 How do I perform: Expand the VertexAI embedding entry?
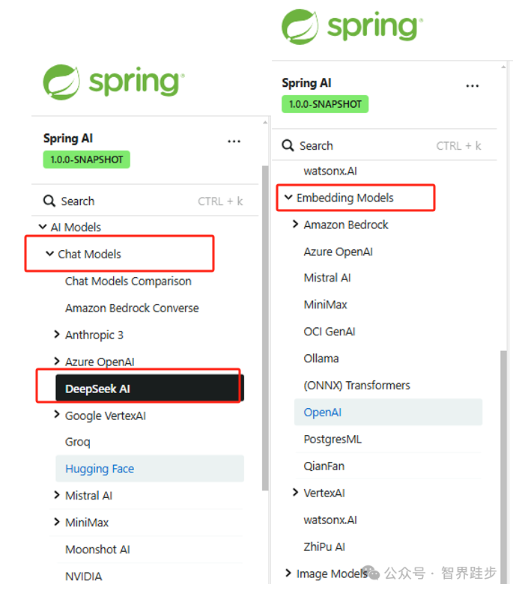coord(296,493)
